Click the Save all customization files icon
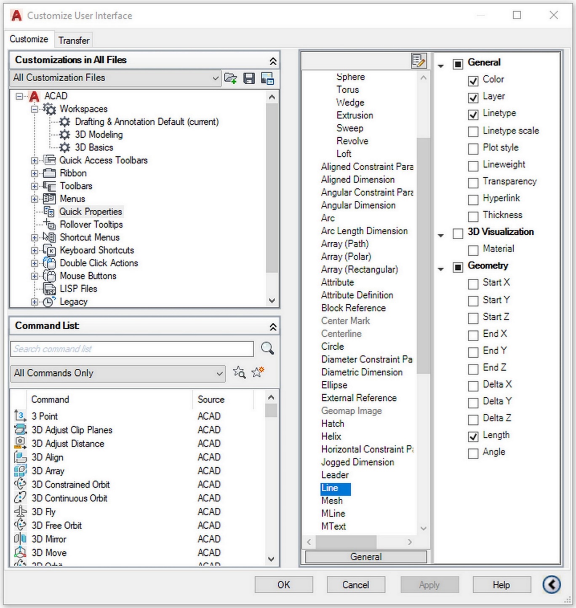The image size is (576, 608). click(x=249, y=78)
